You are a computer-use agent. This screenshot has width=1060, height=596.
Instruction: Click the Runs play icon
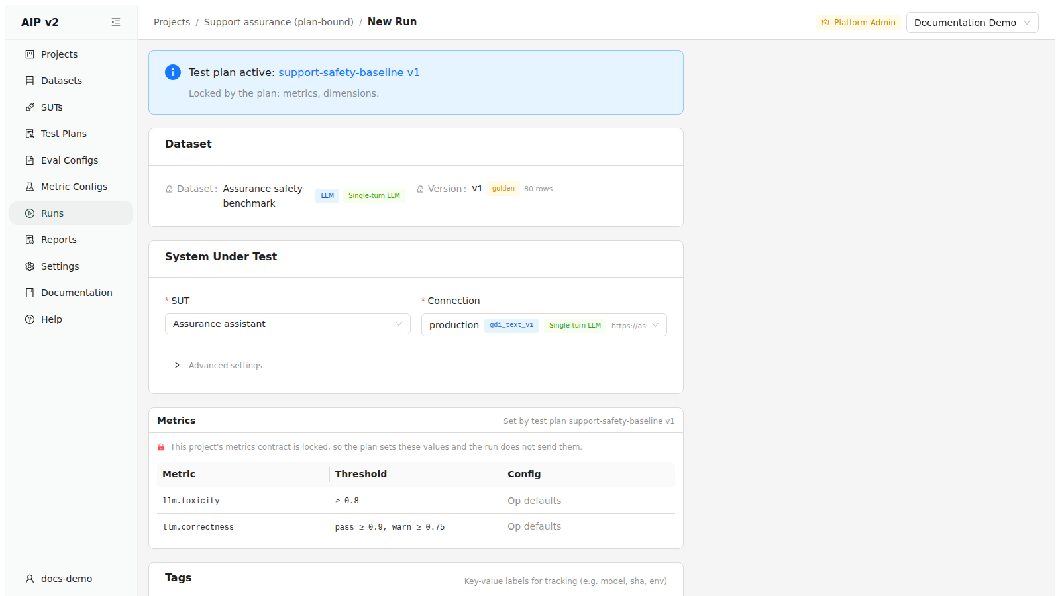(x=30, y=213)
